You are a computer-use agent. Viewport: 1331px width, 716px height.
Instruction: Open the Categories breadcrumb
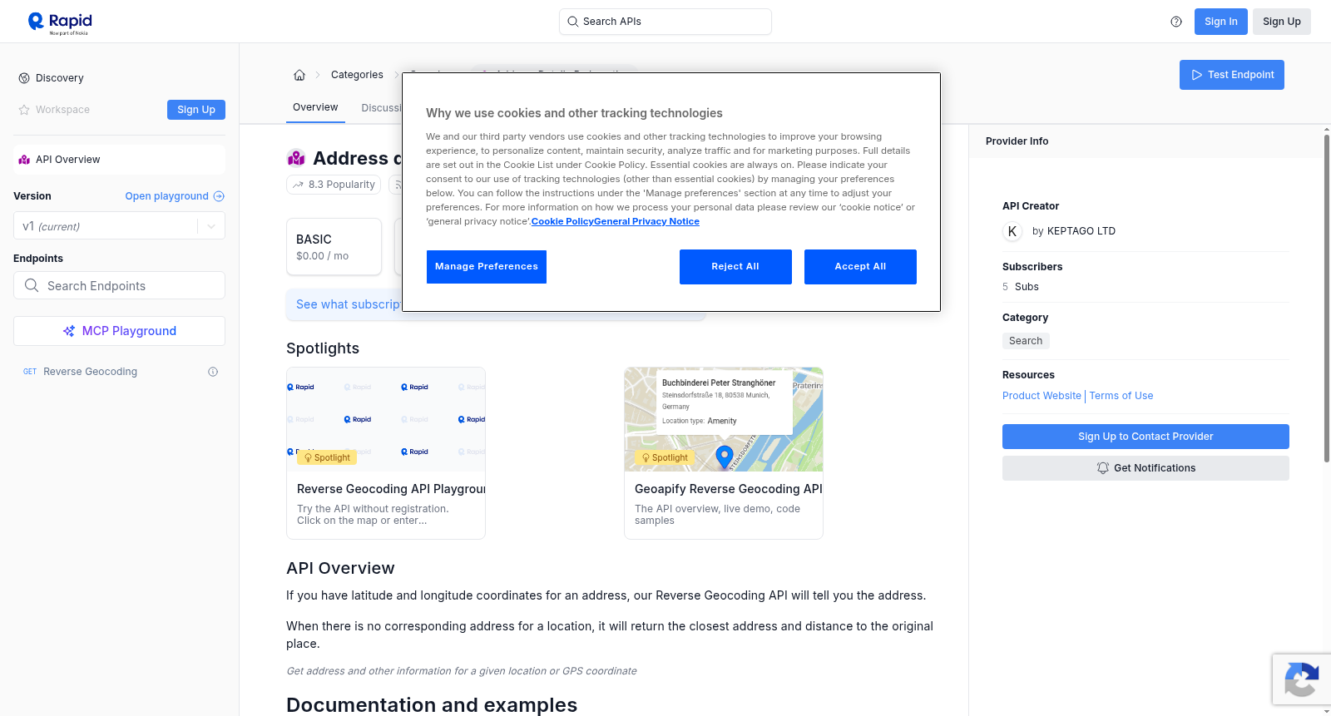(357, 75)
